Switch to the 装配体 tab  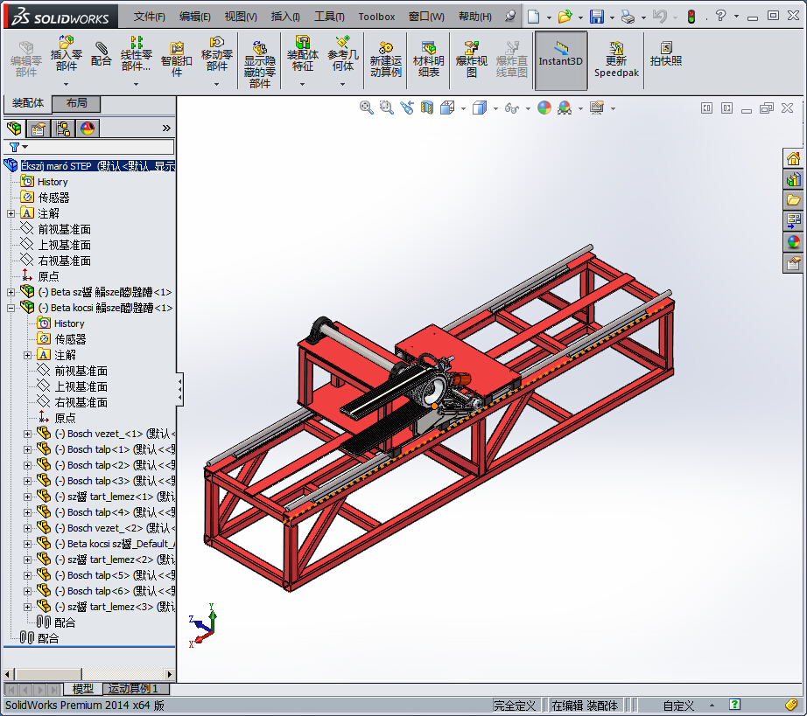pos(28,103)
